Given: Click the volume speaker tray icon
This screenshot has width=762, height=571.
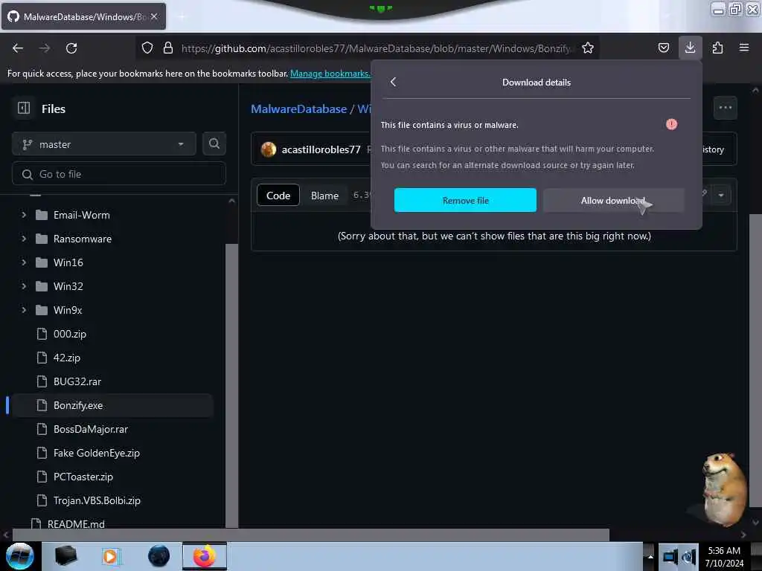Looking at the screenshot, I should coord(689,557).
